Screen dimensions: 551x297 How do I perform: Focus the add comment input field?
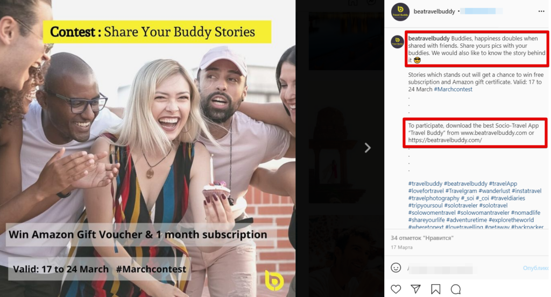point(463,267)
